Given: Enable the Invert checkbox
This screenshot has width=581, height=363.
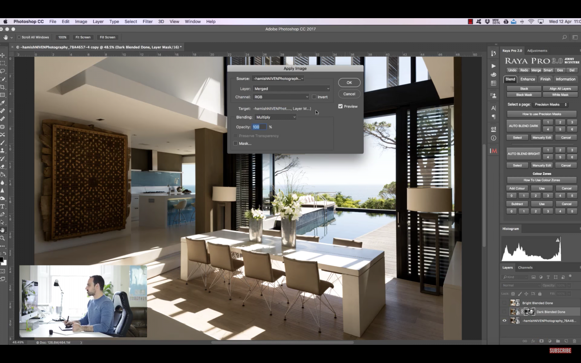Looking at the screenshot, I should pyautogui.click(x=314, y=97).
